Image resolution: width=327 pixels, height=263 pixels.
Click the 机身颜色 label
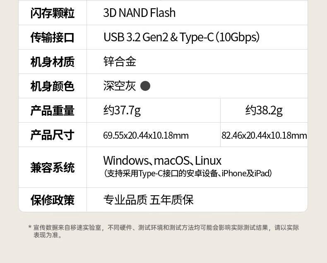pyautogui.click(x=52, y=86)
